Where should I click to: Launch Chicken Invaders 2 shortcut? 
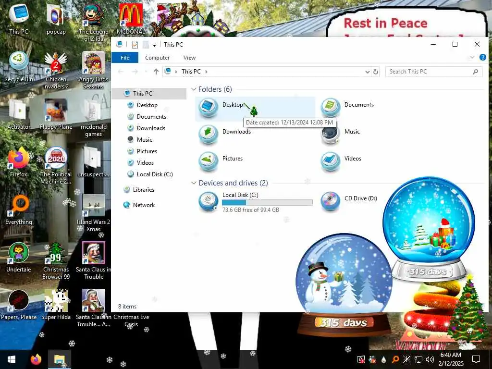[x=56, y=70]
